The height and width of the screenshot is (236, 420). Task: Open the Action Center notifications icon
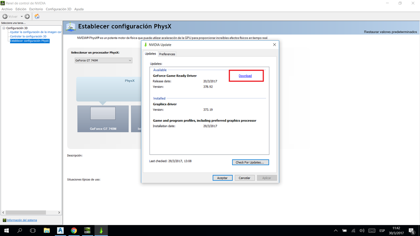pyautogui.click(x=412, y=231)
